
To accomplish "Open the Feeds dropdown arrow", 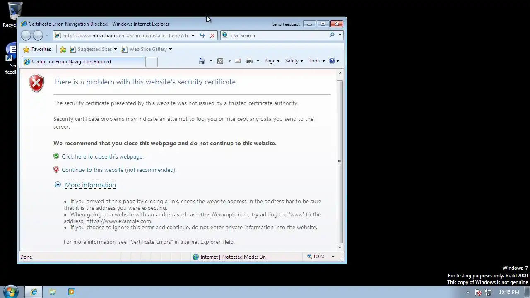I will pos(229,61).
